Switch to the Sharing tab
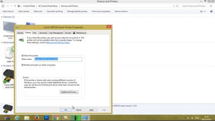This screenshot has width=215, height=121. (x=28, y=33)
